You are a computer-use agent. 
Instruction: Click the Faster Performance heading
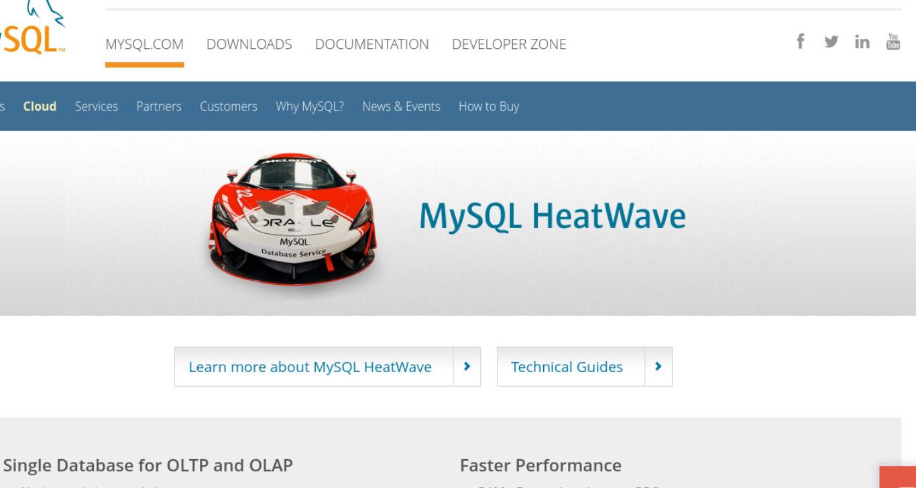click(x=541, y=465)
